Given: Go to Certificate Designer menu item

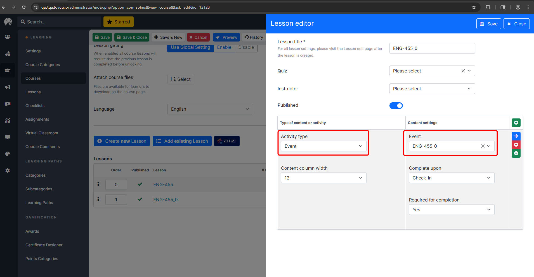Looking at the screenshot, I should tap(44, 245).
